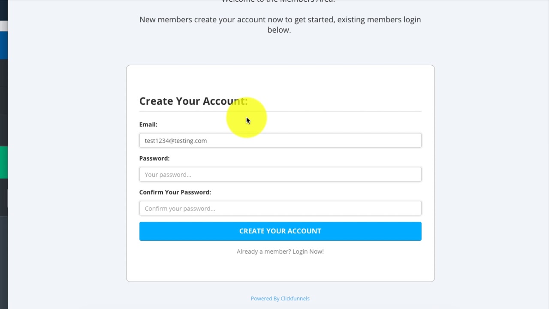Click the 'New members create your account' text

tap(203, 20)
